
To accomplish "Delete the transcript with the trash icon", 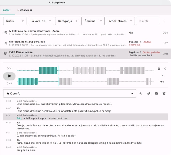I will click(164, 93).
